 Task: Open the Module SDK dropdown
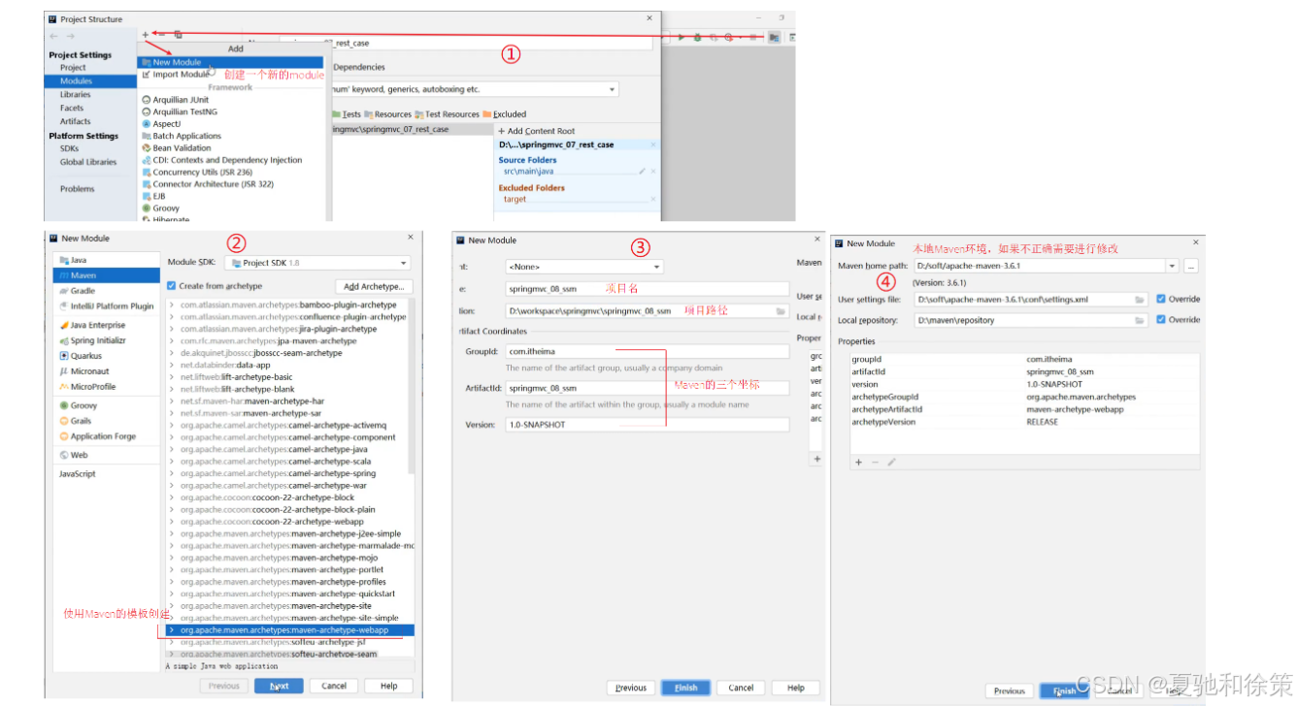pos(317,263)
